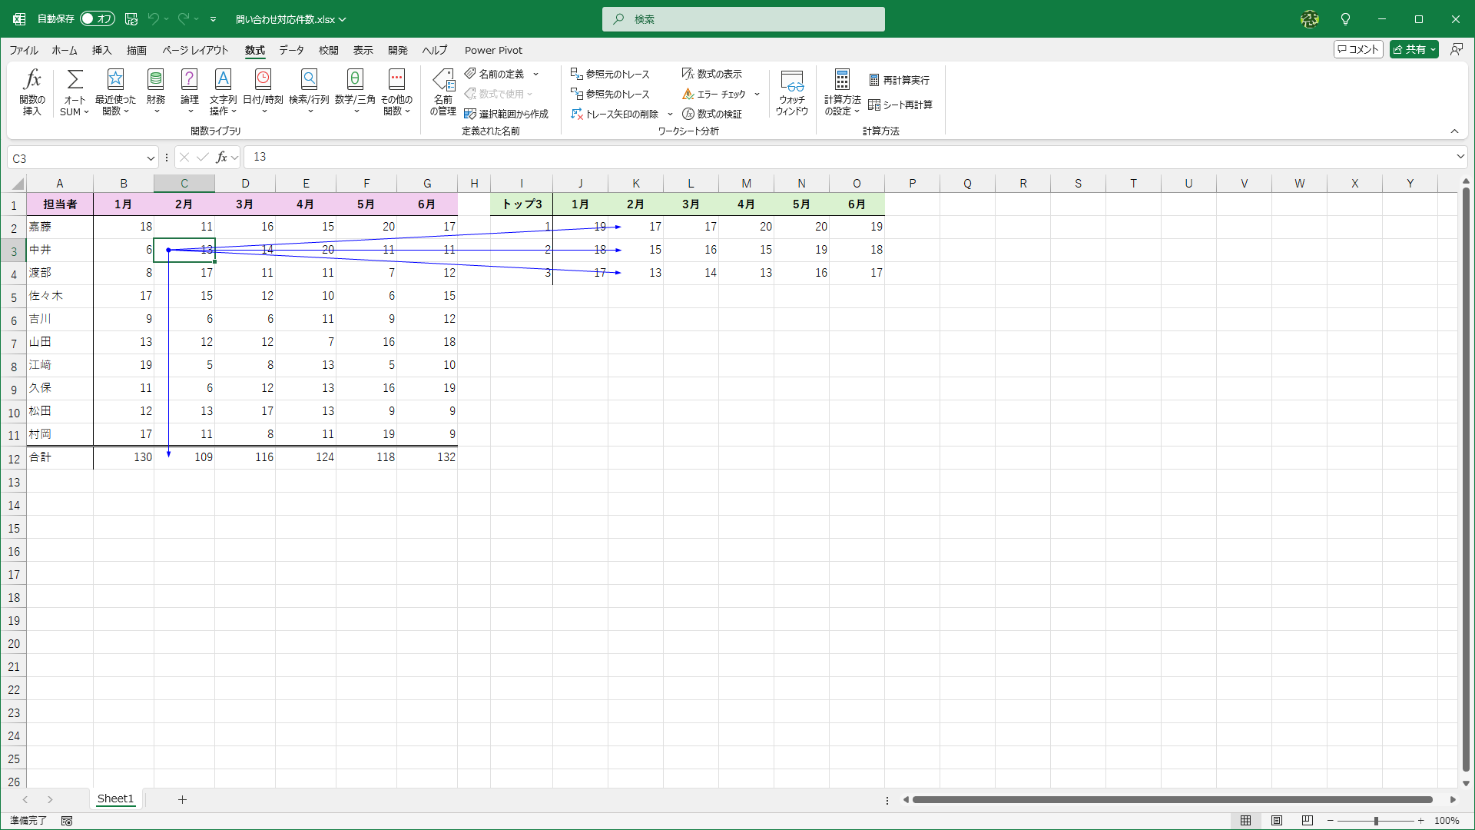The image size is (1475, 830).
Task: Open the Data (データ) ribbon tab
Action: coord(291,50)
